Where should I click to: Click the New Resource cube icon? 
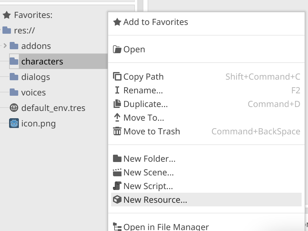117,200
